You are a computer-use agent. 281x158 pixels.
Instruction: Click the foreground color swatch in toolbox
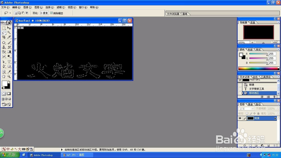tap(4, 83)
